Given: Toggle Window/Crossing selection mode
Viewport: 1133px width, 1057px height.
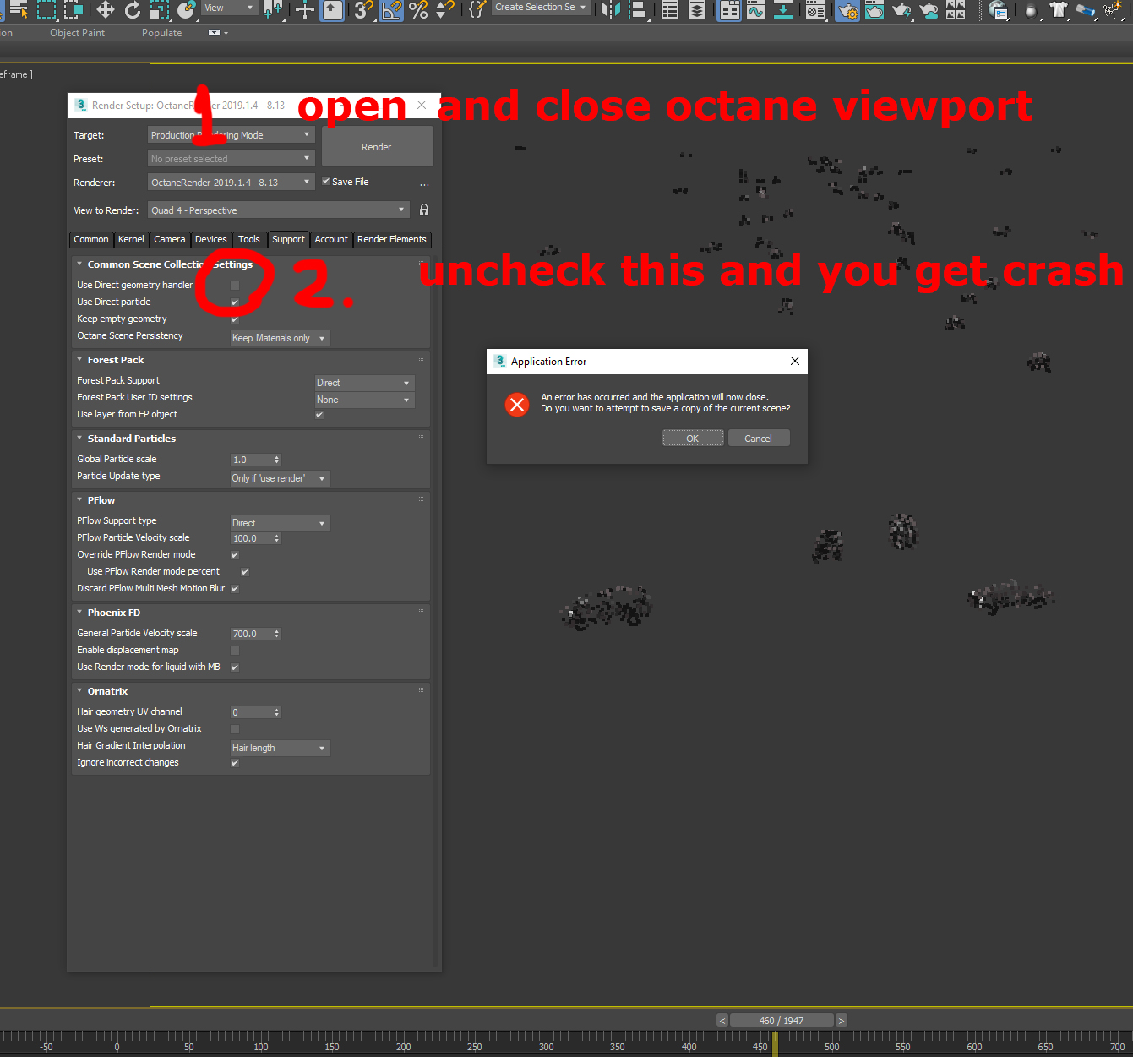Looking at the screenshot, I should pos(74,10).
